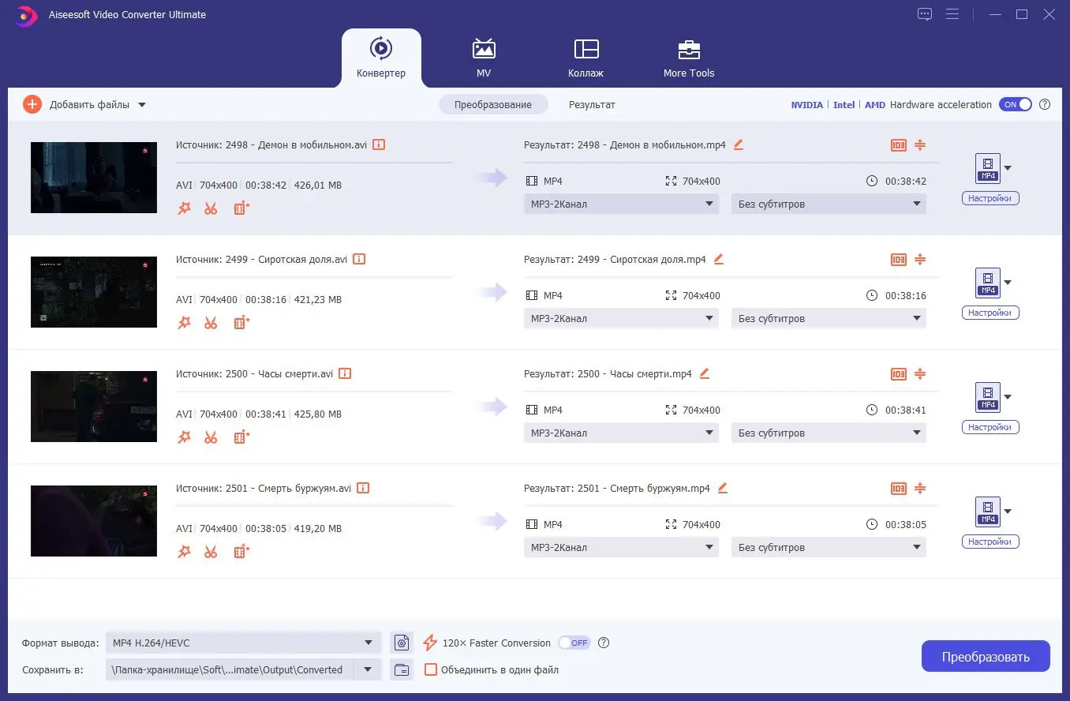Screen dimensions: 1070x701
Task: Expand the Формат вывода MP4 H.264/HEVC dropdown
Action: (x=243, y=643)
